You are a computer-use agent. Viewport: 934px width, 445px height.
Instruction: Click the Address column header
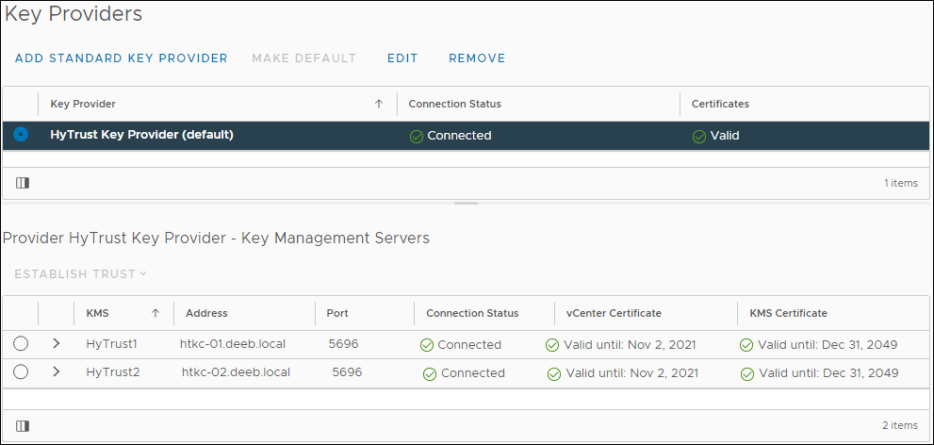point(206,313)
